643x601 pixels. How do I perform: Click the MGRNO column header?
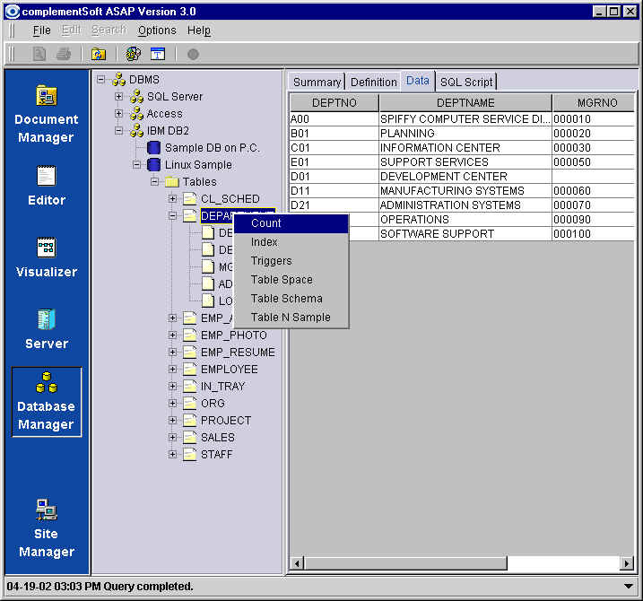[595, 102]
